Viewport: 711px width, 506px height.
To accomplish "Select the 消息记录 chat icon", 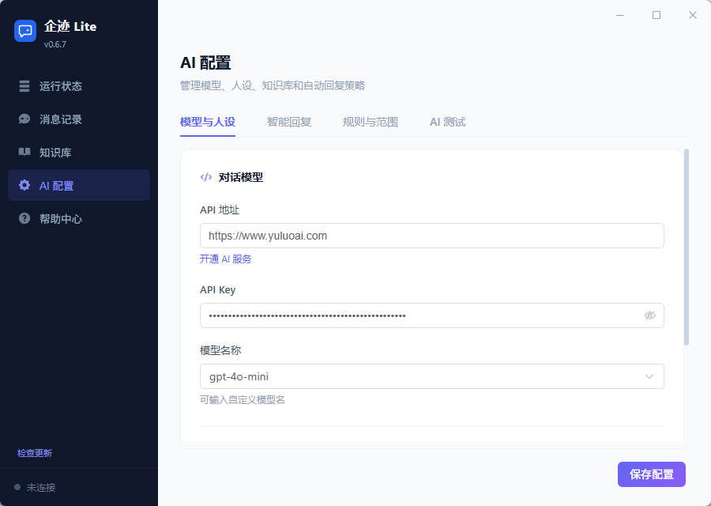I will (x=24, y=119).
